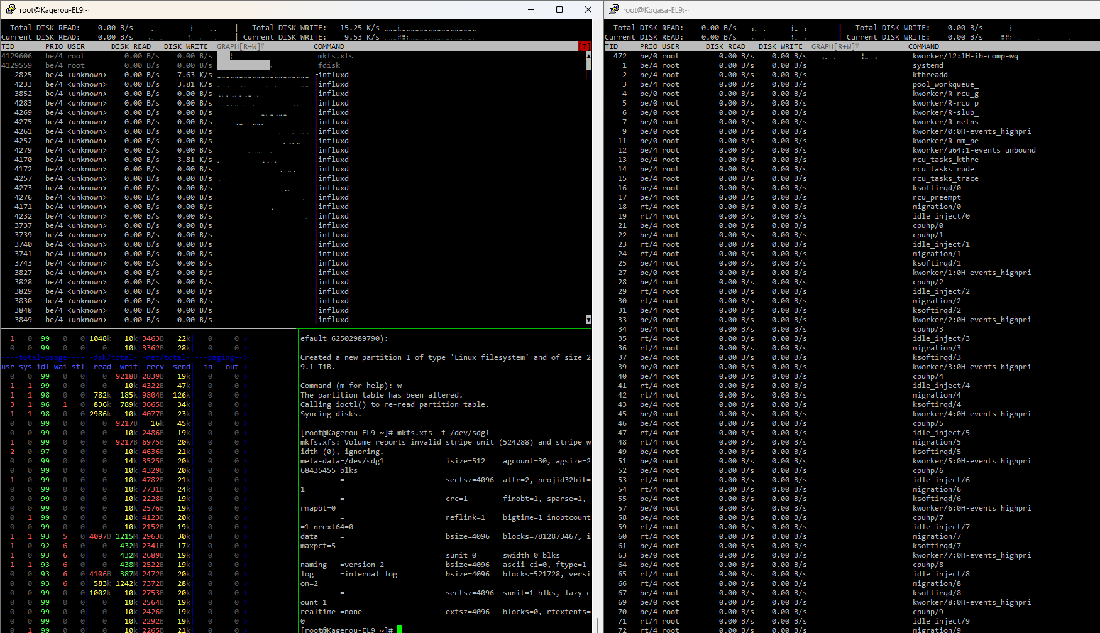Click influxd row with TID 2825

[x=293, y=75]
